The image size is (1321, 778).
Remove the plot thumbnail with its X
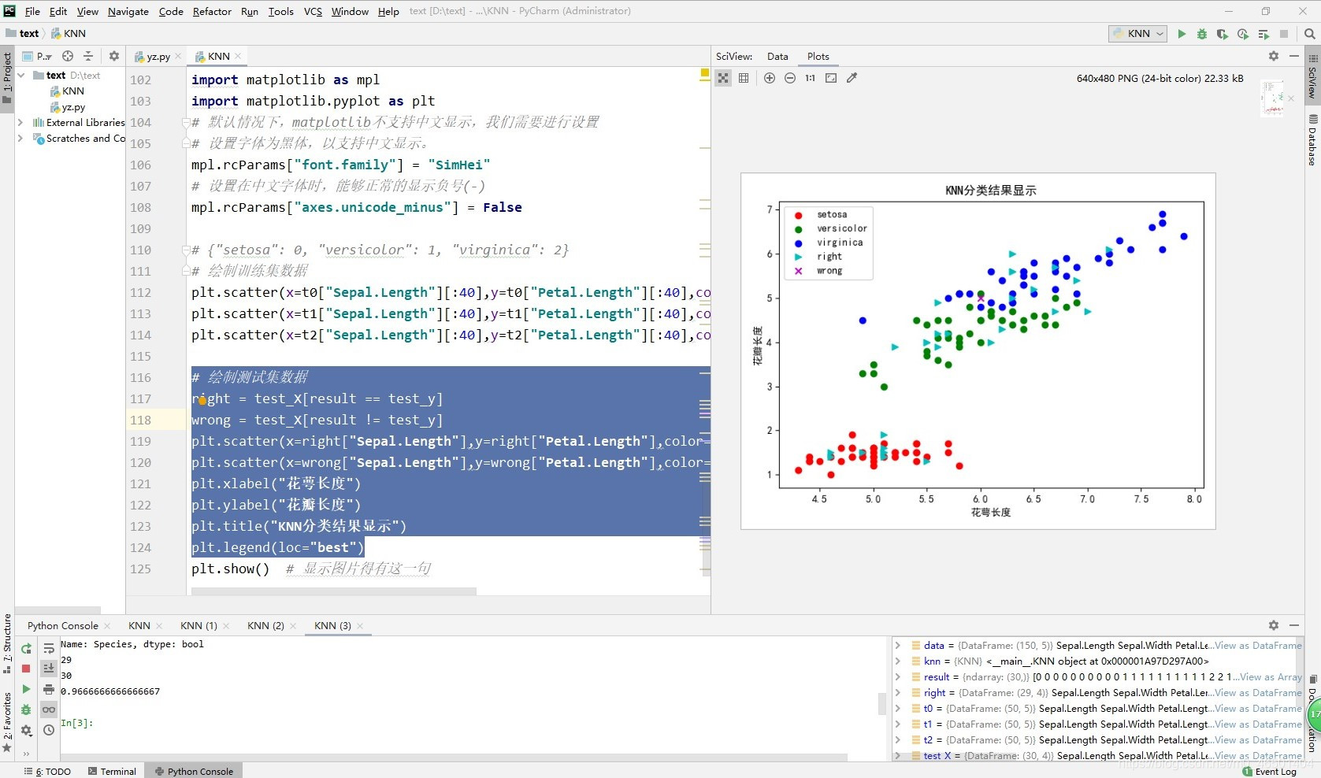(x=1291, y=98)
